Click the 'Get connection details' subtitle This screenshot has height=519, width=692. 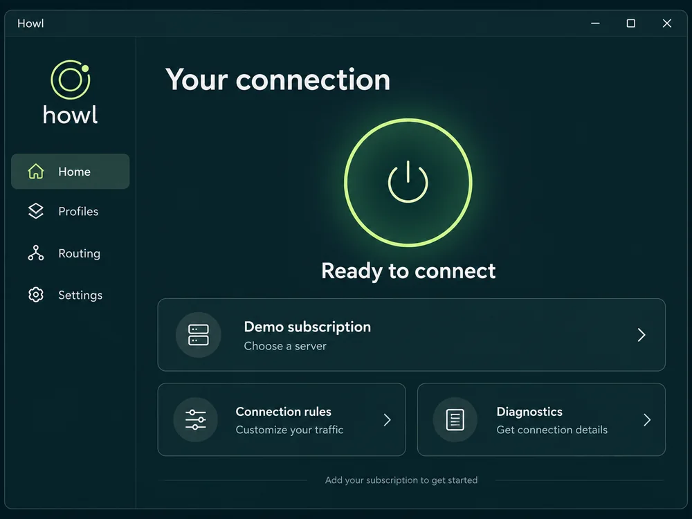coord(552,430)
